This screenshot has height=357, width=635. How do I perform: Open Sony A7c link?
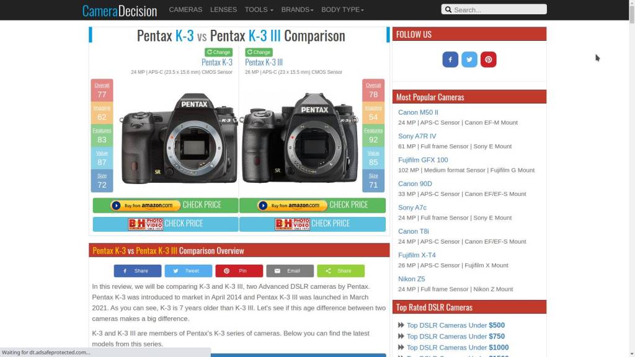pos(412,208)
